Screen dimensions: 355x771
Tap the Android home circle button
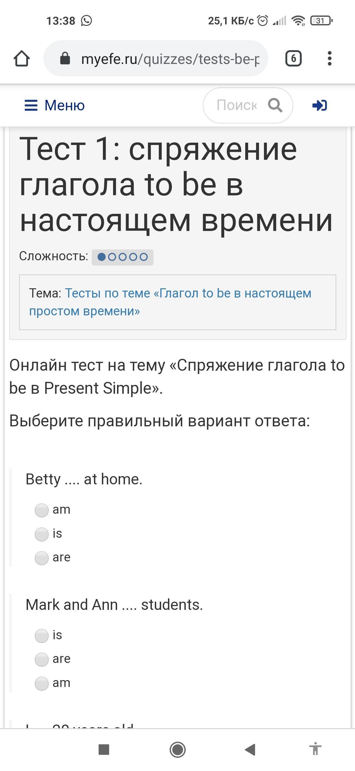coord(177,750)
